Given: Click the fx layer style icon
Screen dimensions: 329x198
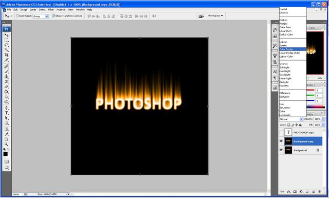Looking at the screenshot, I should (x=289, y=191).
